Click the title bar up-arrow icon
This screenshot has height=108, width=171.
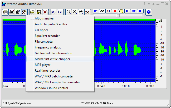153,4
